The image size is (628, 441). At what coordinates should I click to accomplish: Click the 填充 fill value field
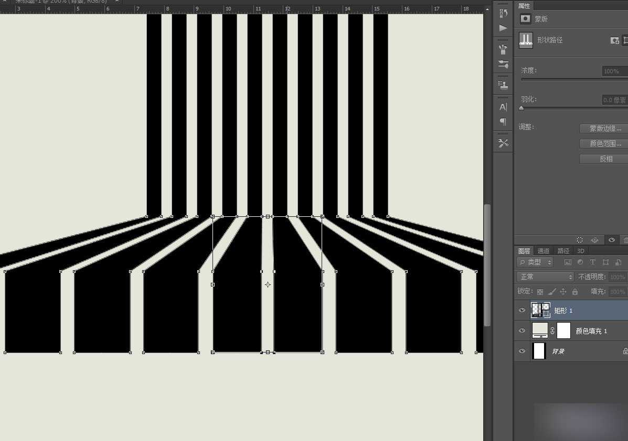tap(618, 292)
